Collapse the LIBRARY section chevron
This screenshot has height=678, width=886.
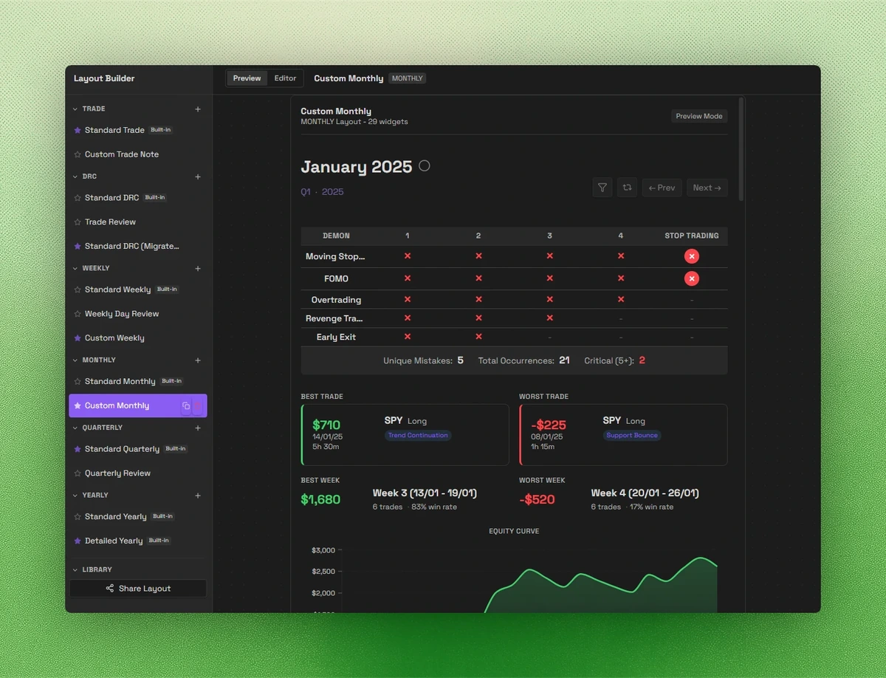(x=75, y=570)
